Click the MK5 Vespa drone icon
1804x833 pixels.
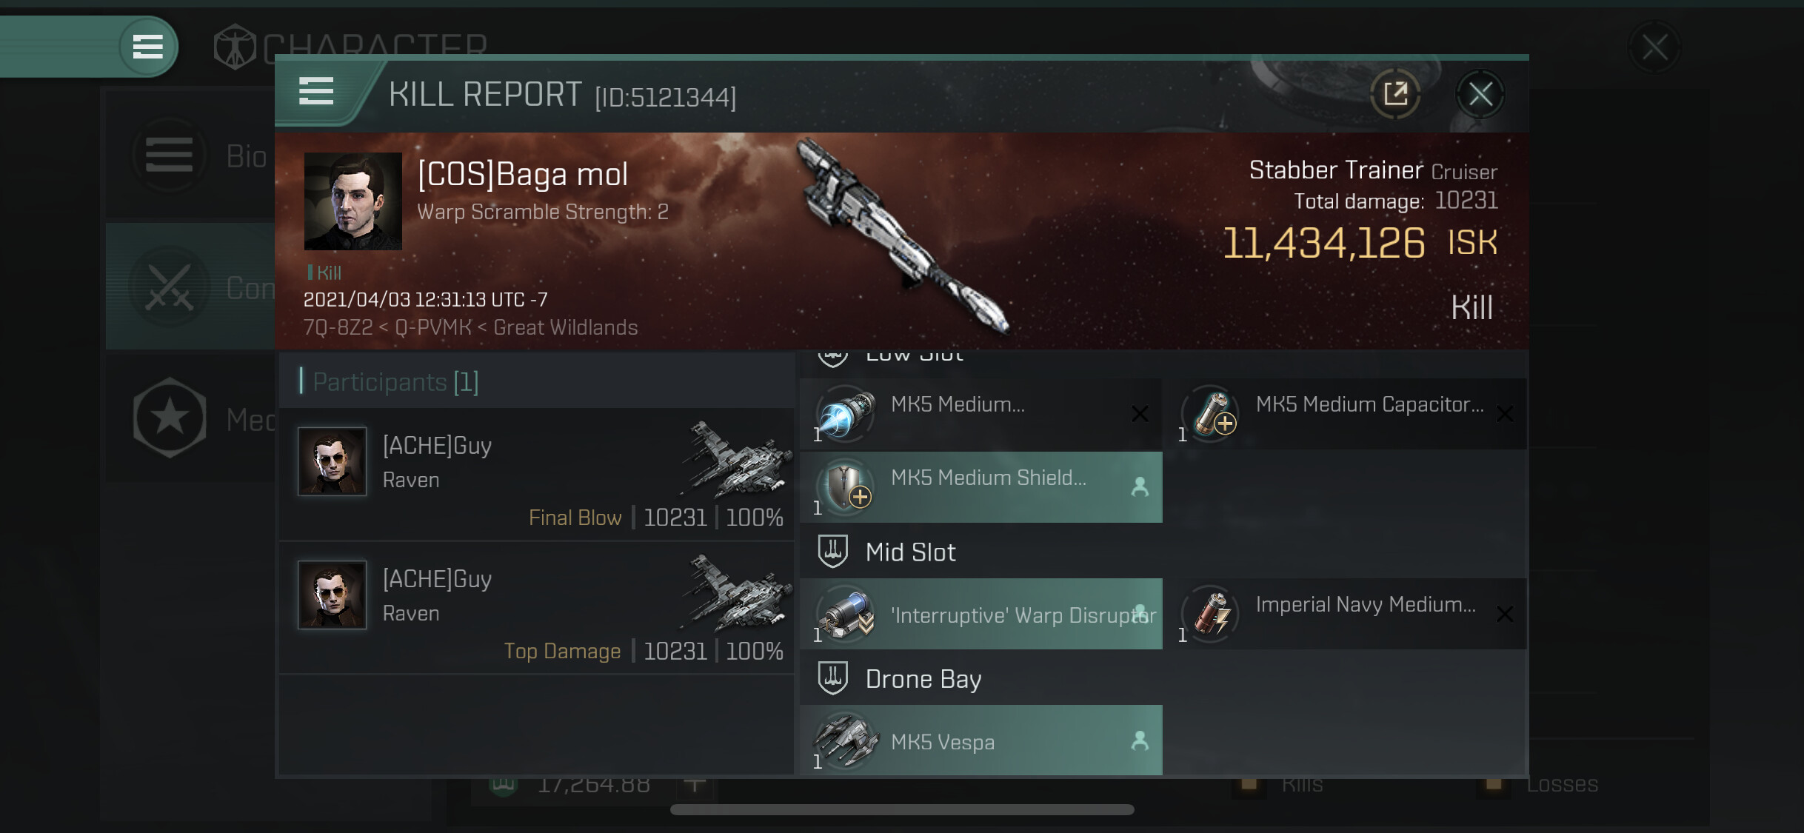(x=845, y=740)
